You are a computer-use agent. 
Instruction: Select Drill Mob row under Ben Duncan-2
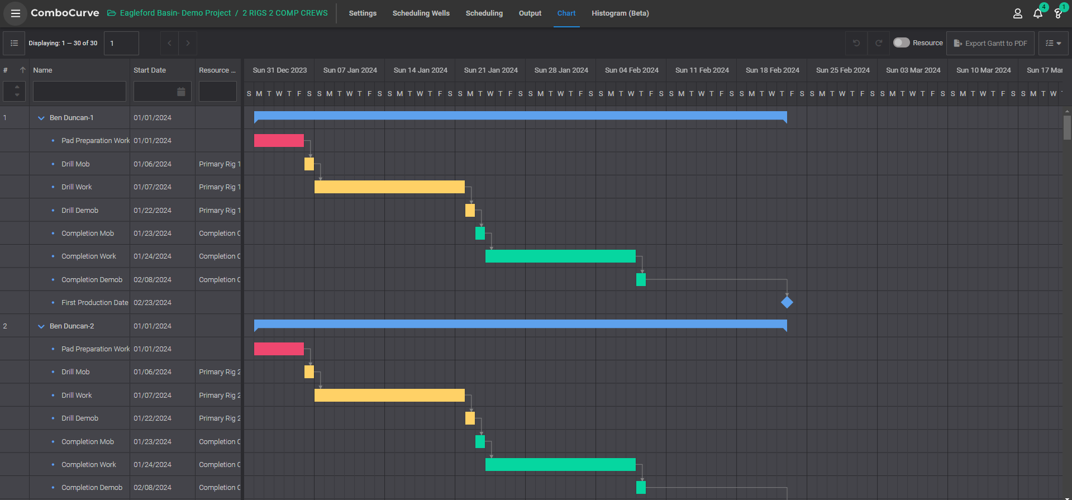coord(120,372)
